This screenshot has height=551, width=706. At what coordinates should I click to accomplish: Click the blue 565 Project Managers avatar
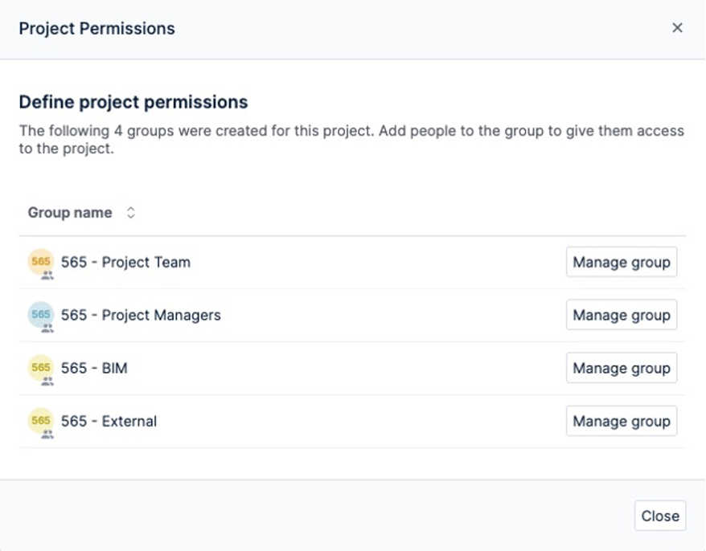40,314
